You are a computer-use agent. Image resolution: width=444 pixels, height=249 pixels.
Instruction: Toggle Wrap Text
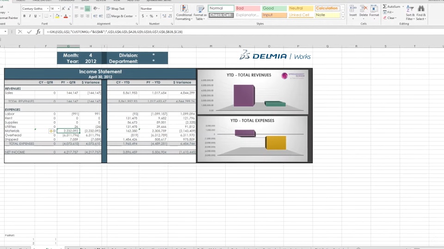click(x=115, y=9)
